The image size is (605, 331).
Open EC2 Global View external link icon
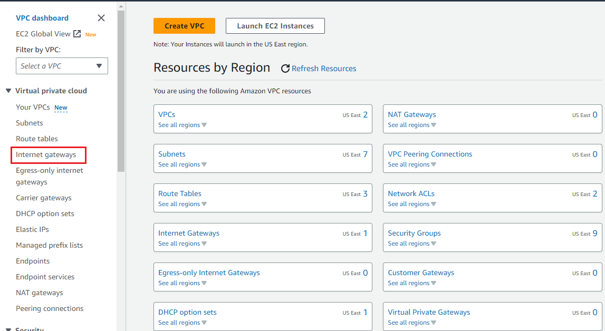coord(77,34)
